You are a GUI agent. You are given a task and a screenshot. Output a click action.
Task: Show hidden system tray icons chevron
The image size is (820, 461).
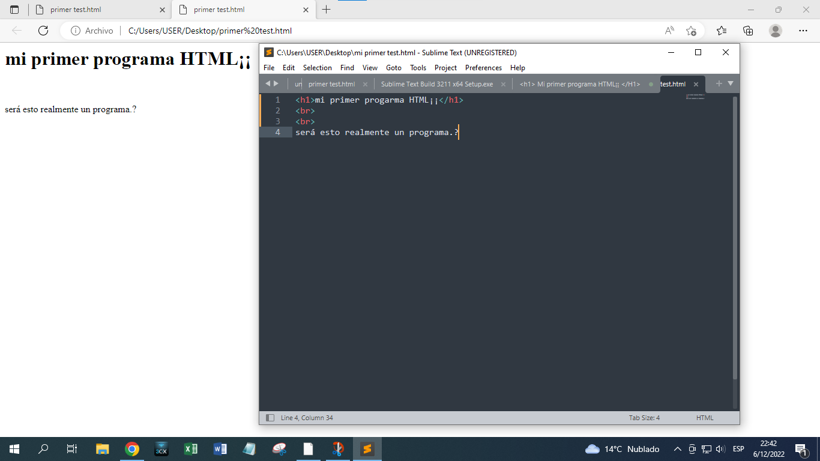(x=678, y=449)
